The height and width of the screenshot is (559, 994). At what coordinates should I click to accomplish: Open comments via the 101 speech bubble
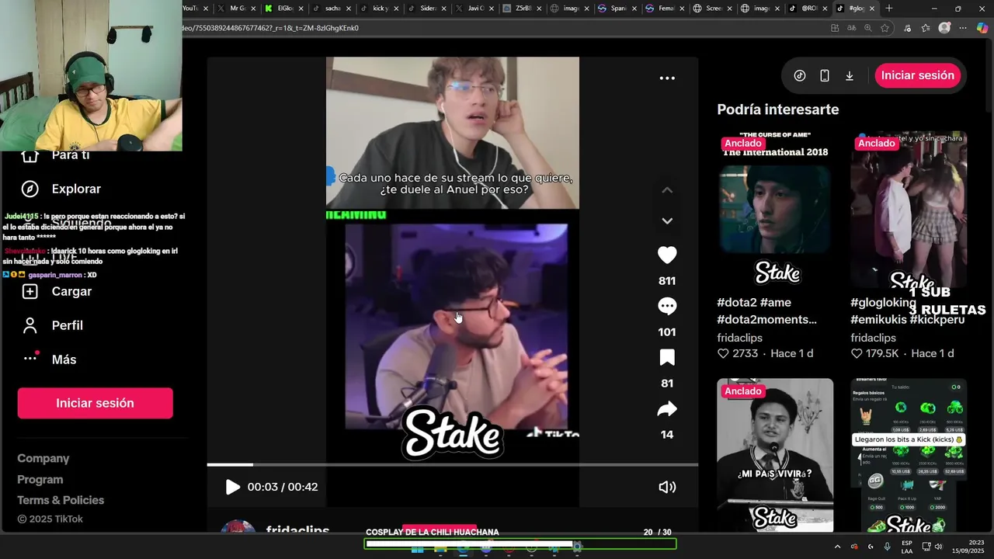point(667,307)
